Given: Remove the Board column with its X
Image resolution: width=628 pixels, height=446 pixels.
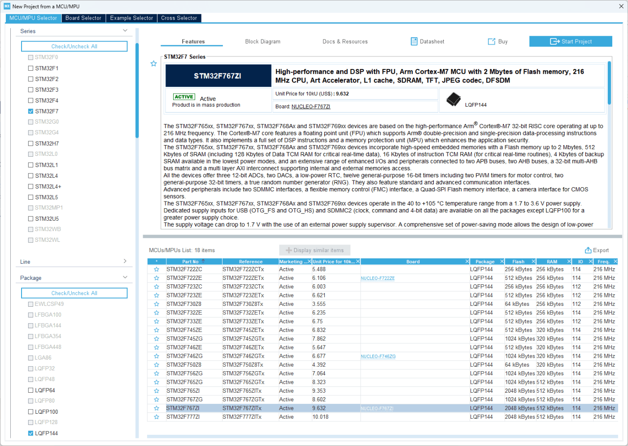Looking at the screenshot, I should point(467,262).
